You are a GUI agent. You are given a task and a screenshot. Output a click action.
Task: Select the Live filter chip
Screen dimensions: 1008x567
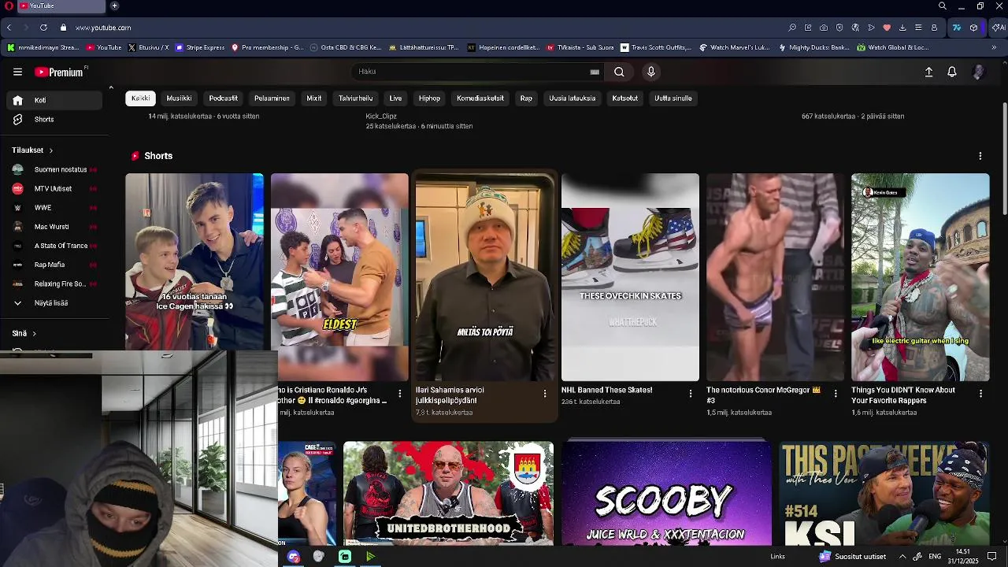coord(395,98)
